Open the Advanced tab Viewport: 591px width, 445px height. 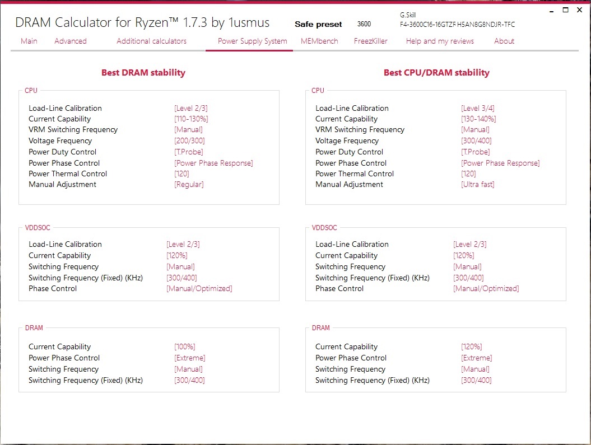[71, 41]
